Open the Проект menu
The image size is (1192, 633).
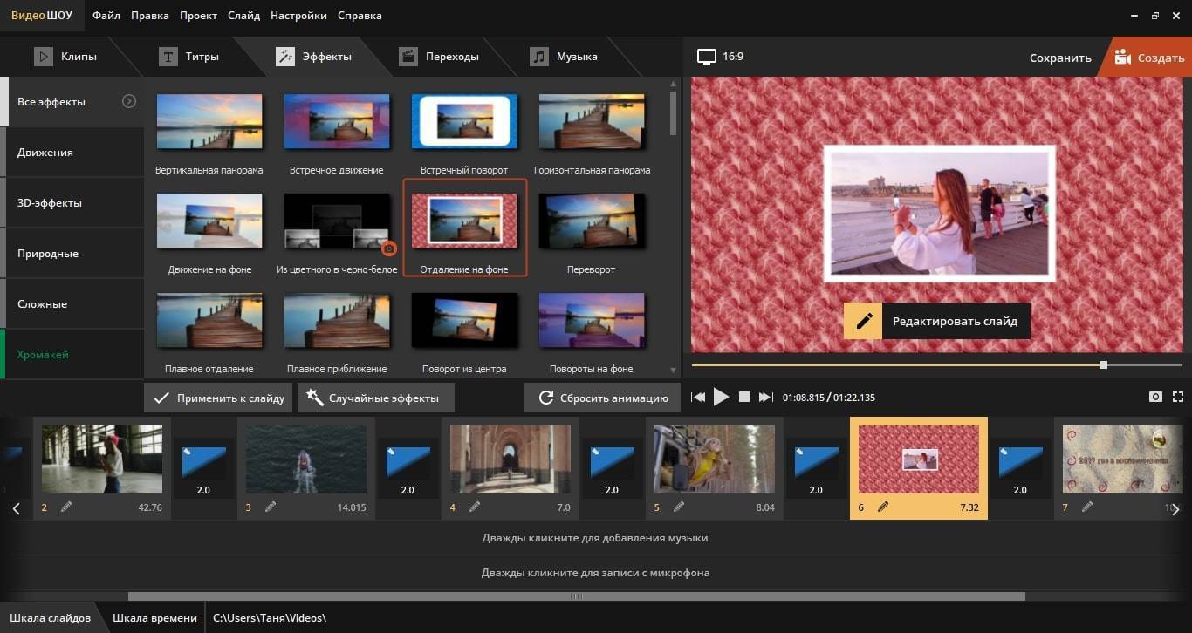pyautogui.click(x=198, y=16)
